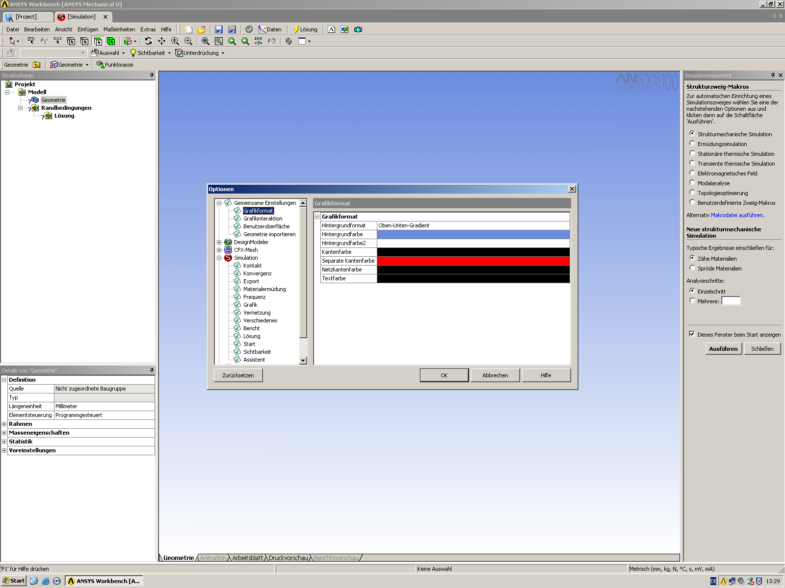The width and height of the screenshot is (785, 588).
Task: Click the New project toolbar icon
Action: tap(188, 29)
